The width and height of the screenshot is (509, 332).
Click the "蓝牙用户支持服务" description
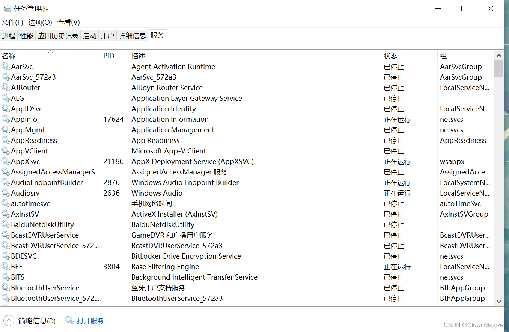pyautogui.click(x=158, y=288)
